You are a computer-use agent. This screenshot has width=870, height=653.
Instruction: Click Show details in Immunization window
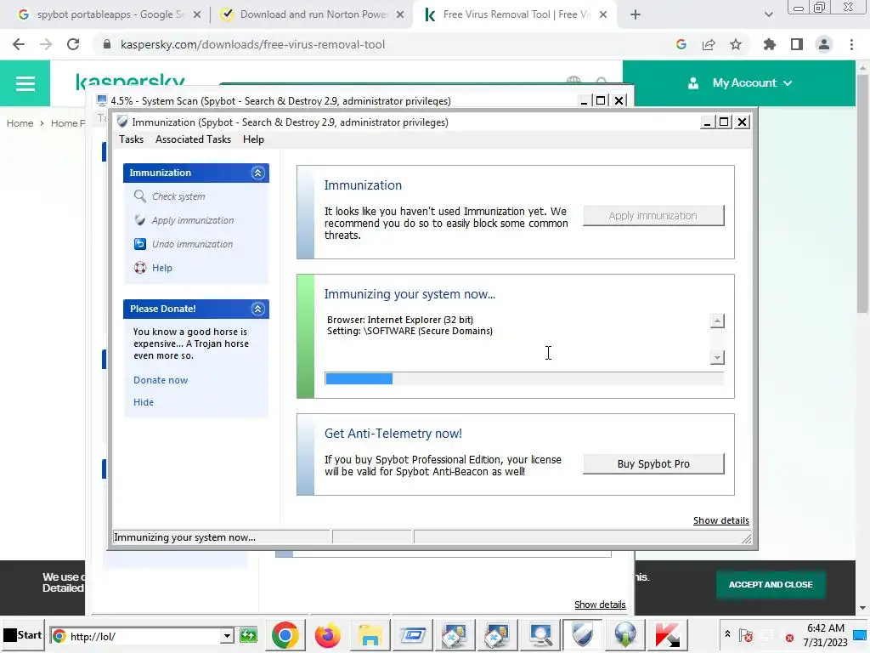(720, 520)
